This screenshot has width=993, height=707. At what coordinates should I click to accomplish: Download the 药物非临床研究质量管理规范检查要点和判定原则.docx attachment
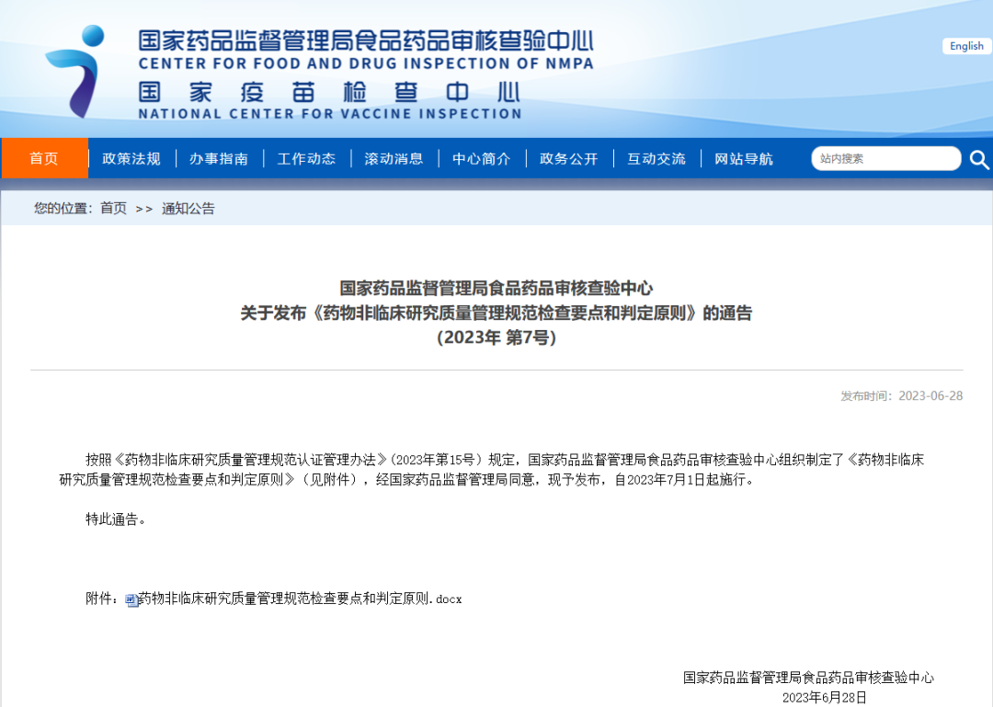pos(300,599)
